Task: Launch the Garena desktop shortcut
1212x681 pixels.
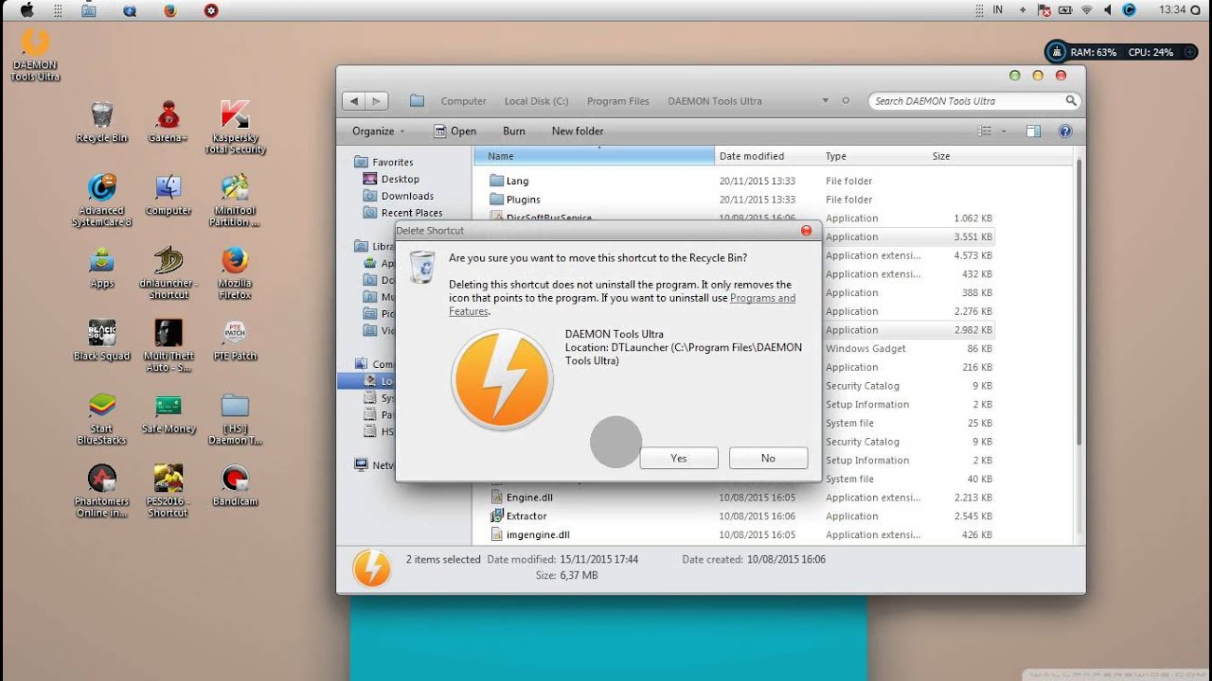Action: coord(168,123)
